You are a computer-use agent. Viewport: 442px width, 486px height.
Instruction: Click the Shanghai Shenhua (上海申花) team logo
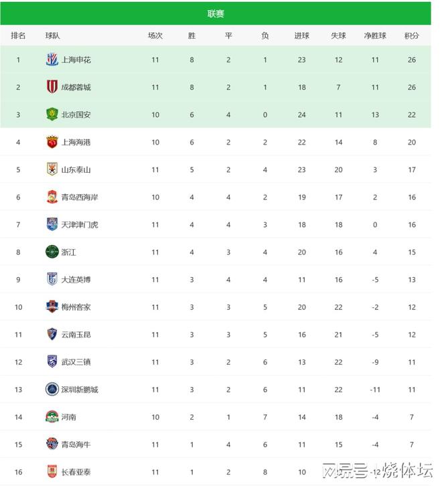tap(52, 60)
